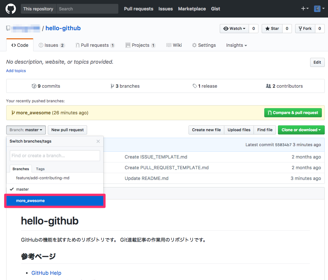Open the commits list via the commits icon
328x280 pixels.
pyautogui.click(x=34, y=86)
